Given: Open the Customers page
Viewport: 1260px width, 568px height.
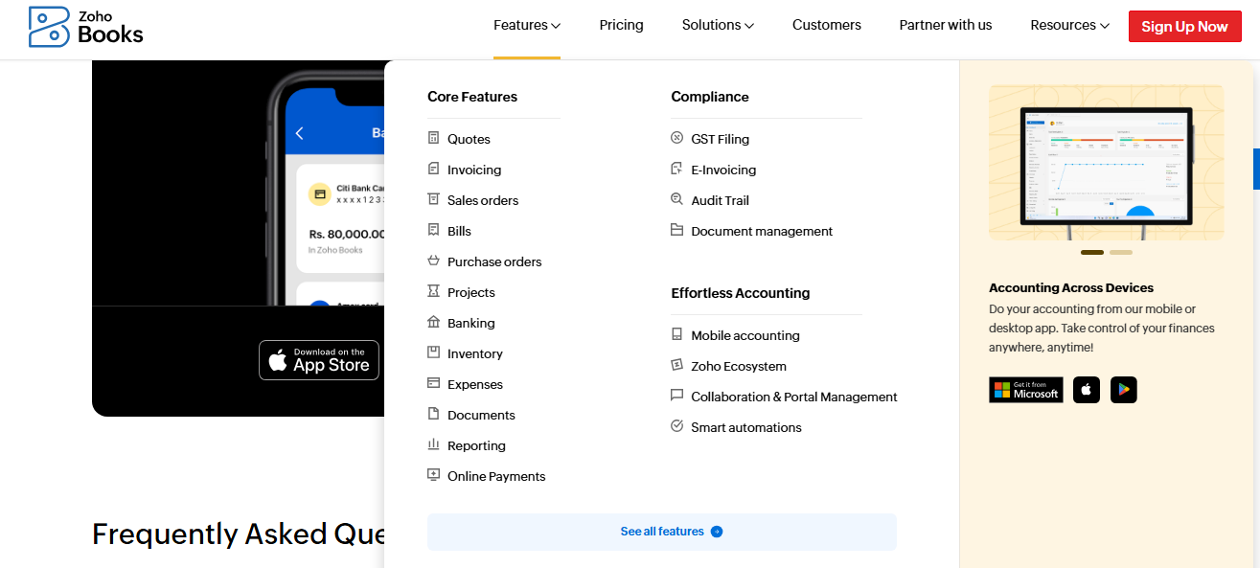Looking at the screenshot, I should (x=826, y=25).
